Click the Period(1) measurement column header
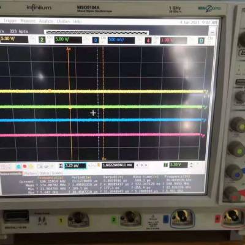Viewport: 245px width, 245px height. click(81, 178)
